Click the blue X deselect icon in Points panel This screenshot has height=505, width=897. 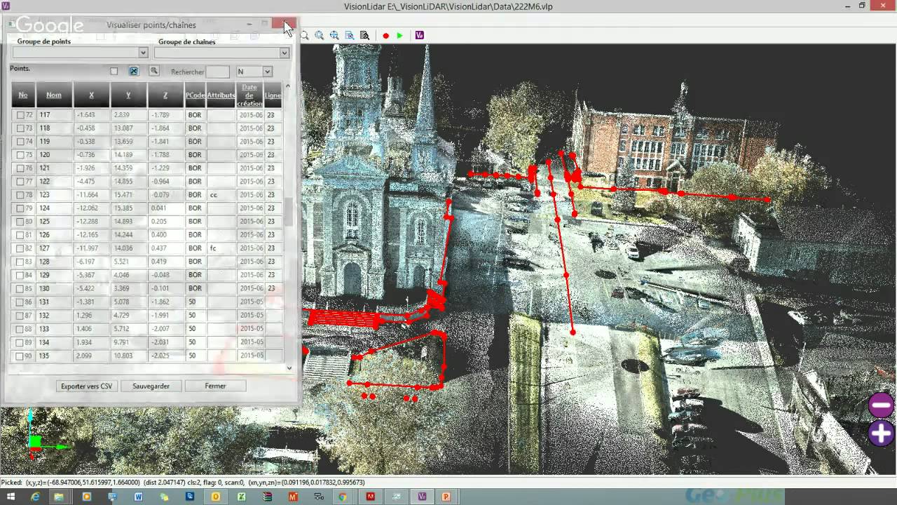pos(133,71)
